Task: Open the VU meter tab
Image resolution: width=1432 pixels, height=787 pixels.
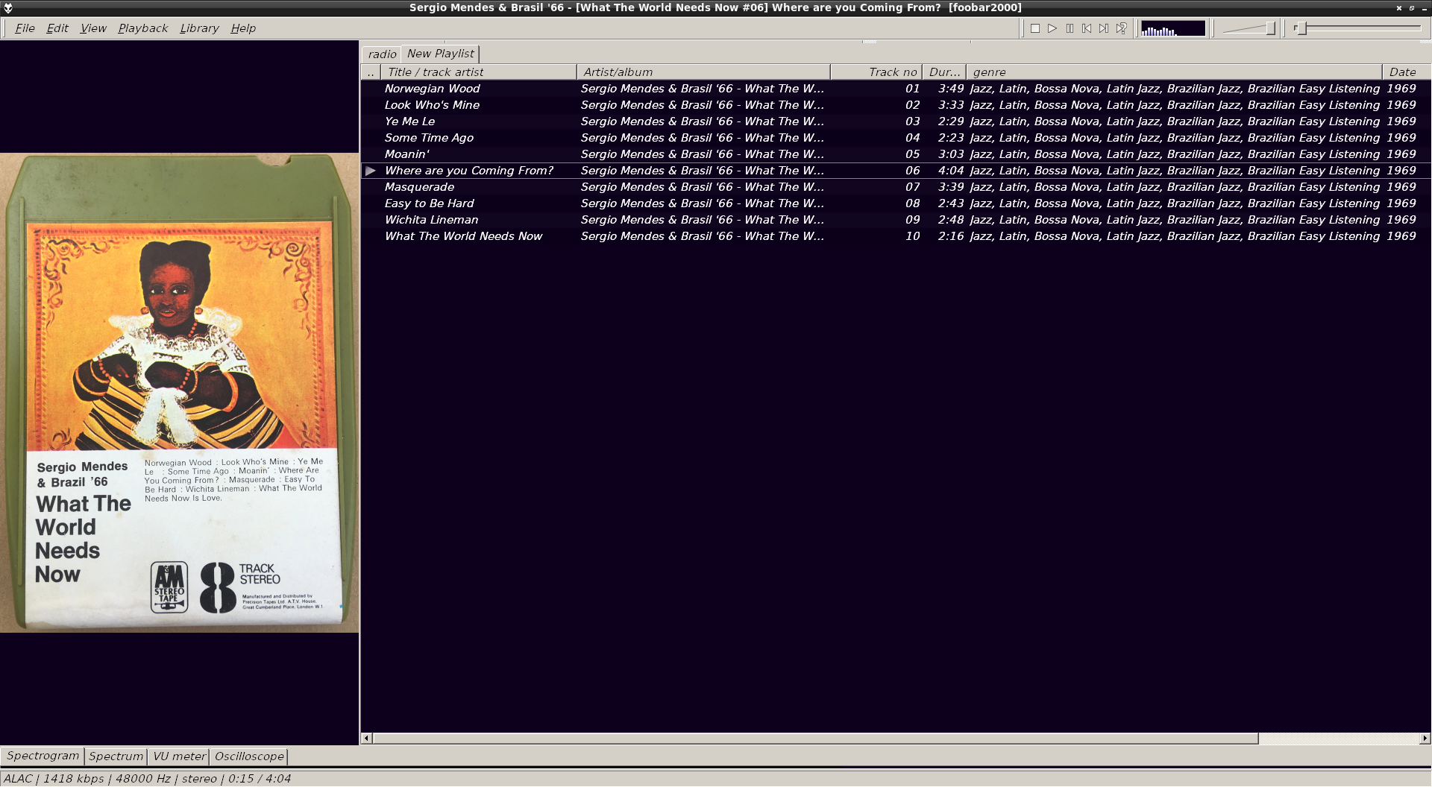Action: click(179, 756)
